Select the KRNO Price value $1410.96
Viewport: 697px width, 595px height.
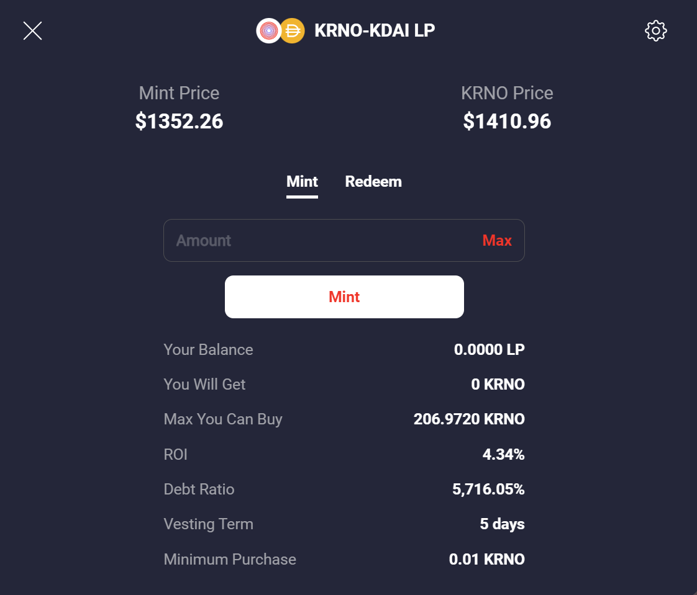[x=507, y=121]
